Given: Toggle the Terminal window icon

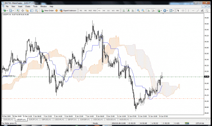Looking at the screenshot, I should coord(32,10).
